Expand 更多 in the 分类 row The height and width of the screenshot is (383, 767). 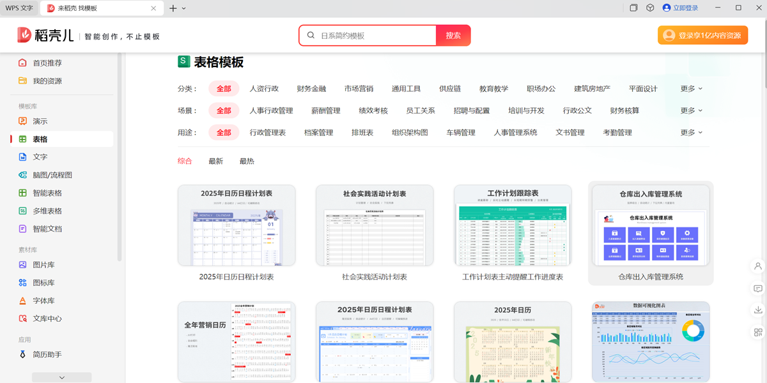tap(692, 89)
